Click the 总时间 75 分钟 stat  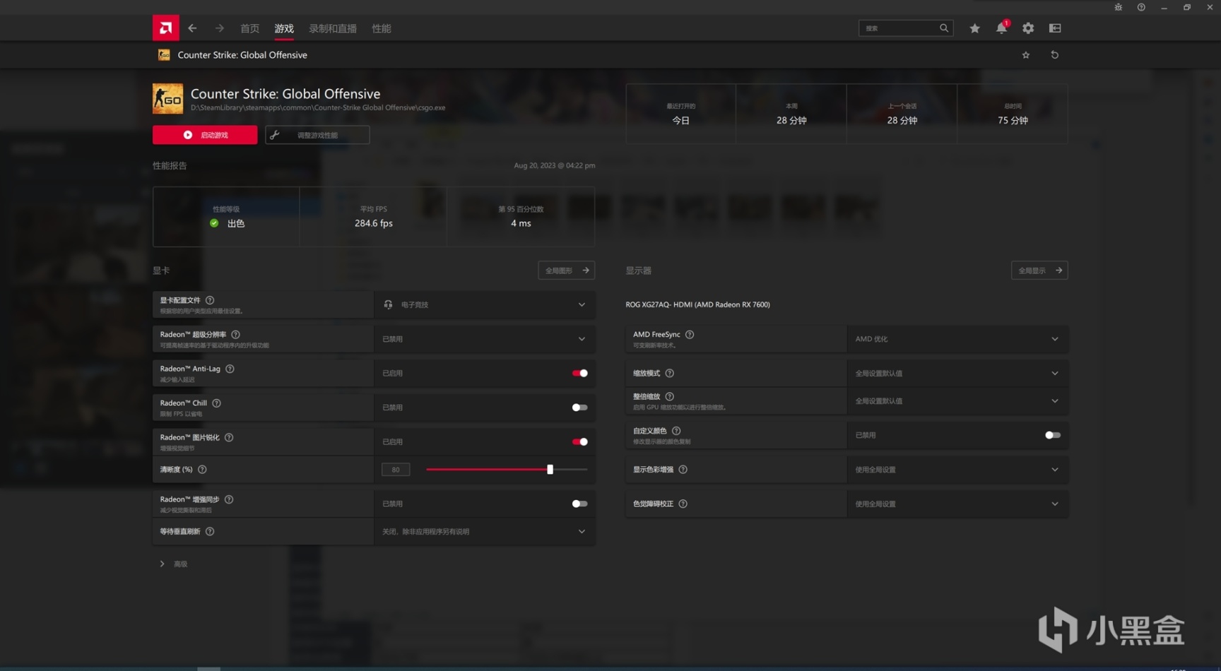[1013, 114]
